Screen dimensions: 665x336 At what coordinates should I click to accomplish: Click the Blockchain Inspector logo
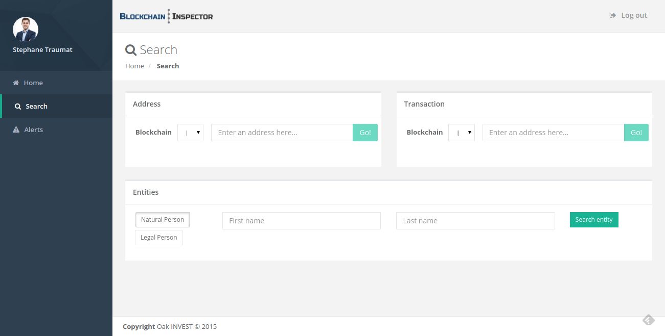(x=166, y=16)
